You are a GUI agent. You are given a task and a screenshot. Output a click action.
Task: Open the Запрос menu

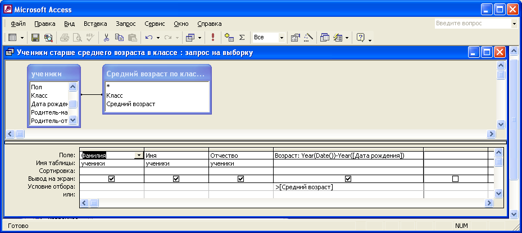pos(126,24)
